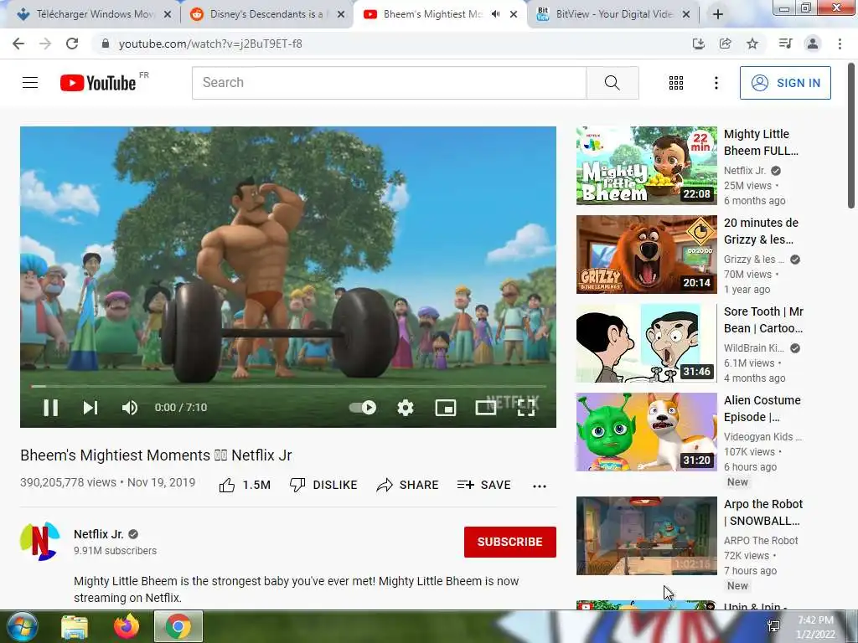The image size is (858, 643).
Task: Close the BitView tab
Action: [x=686, y=14]
